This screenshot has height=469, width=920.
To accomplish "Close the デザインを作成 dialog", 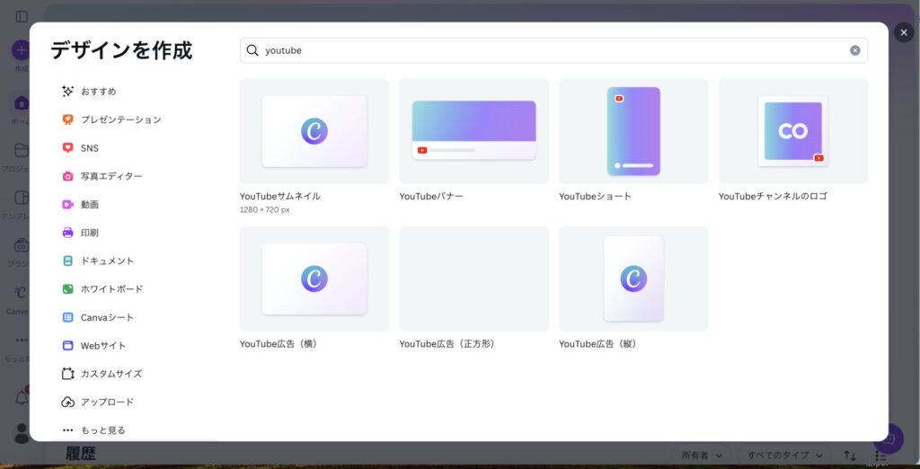I will coord(903,32).
